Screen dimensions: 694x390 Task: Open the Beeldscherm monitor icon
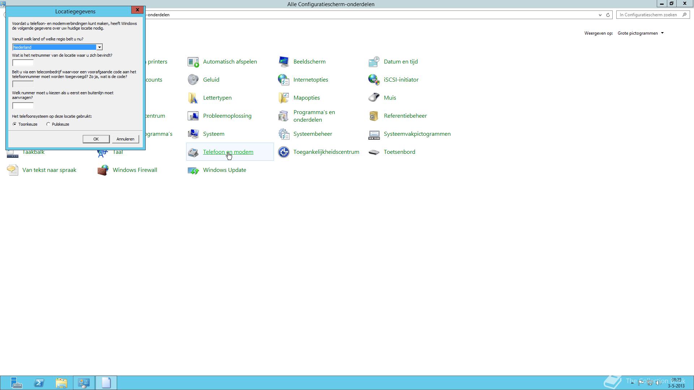click(284, 62)
